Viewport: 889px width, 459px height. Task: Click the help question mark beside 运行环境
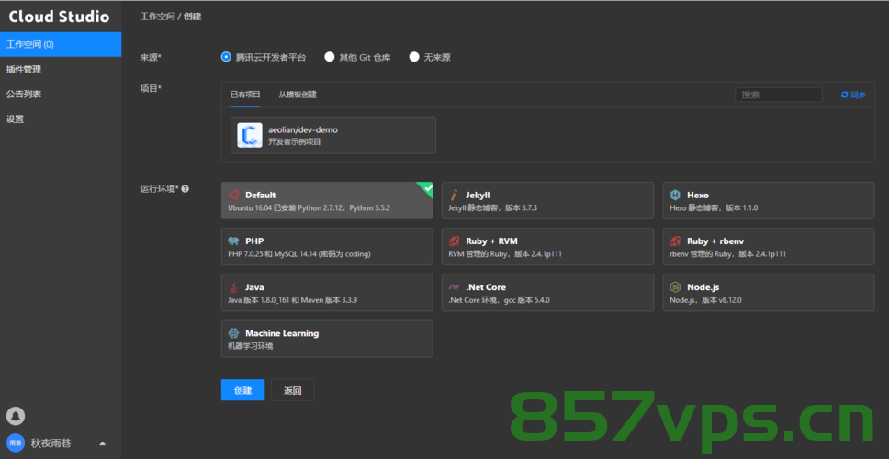click(185, 189)
